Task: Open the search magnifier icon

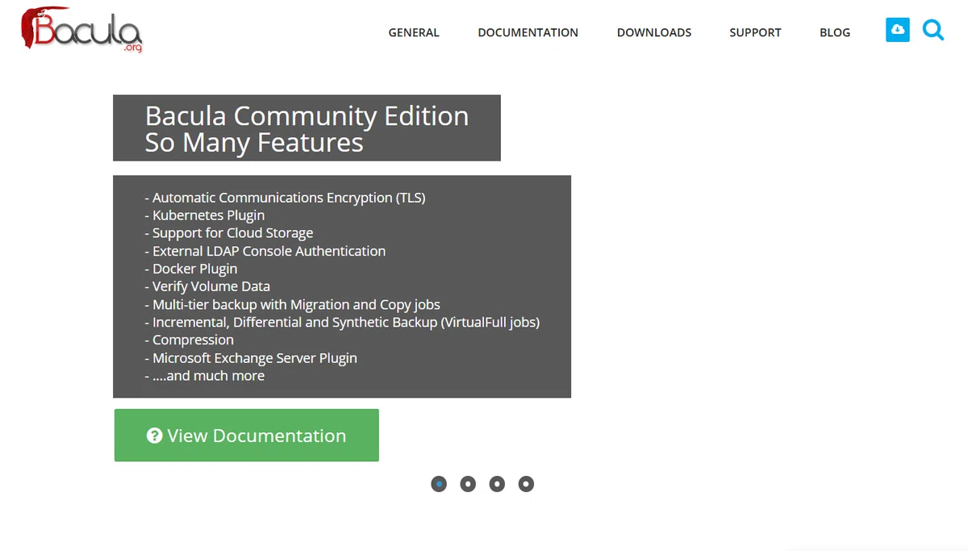Action: tap(933, 31)
